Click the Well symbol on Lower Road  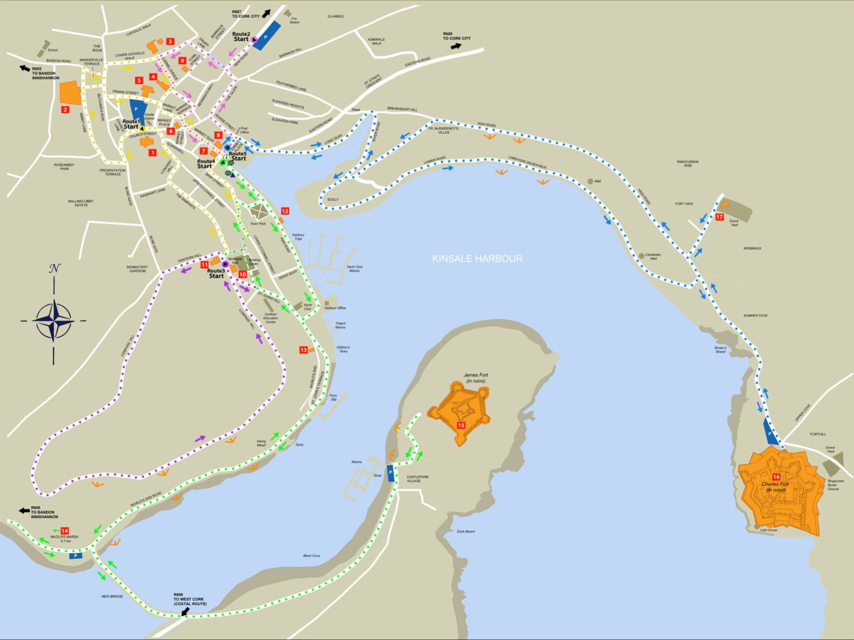tap(590, 180)
